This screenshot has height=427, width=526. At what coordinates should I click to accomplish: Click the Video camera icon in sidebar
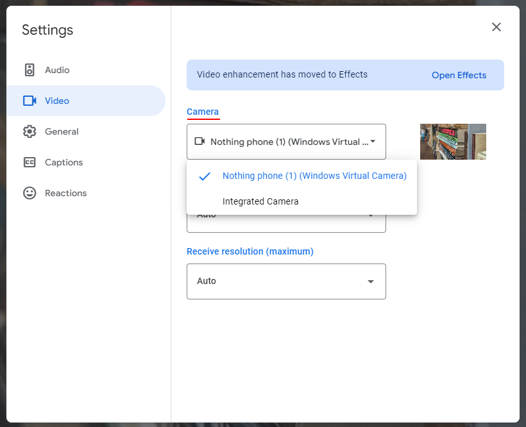click(30, 101)
